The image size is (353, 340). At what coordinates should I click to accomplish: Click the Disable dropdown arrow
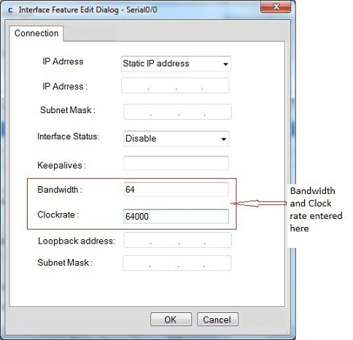223,139
